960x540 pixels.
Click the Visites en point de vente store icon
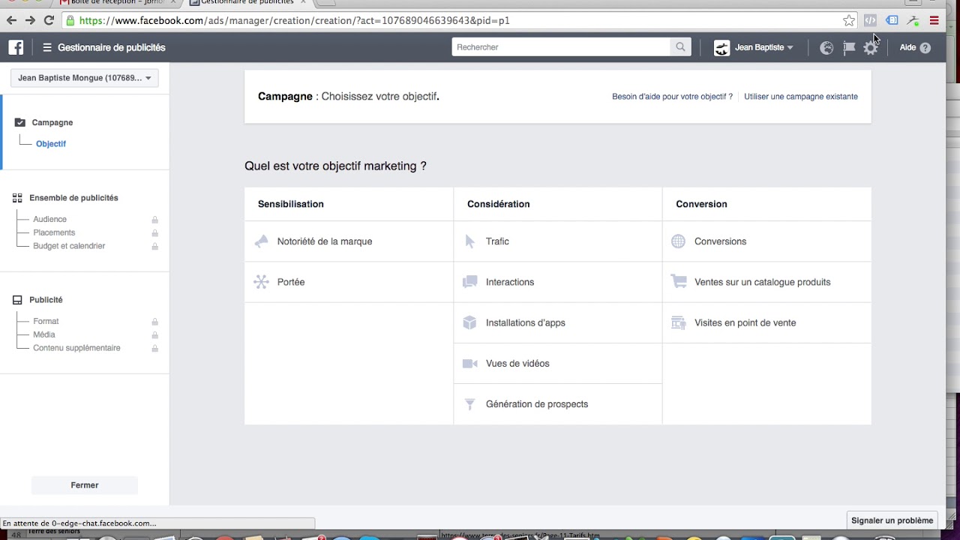pos(679,323)
